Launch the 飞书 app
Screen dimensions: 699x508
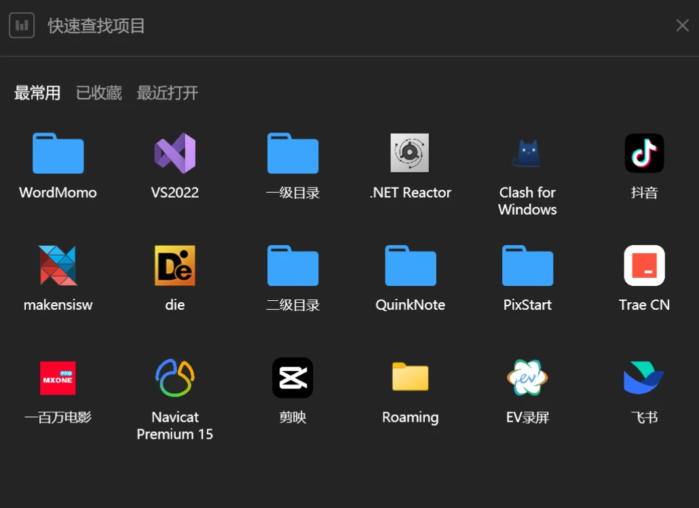coord(644,378)
